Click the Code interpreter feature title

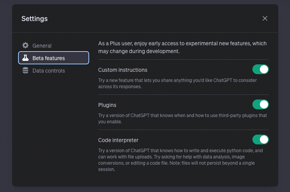[x=118, y=140]
